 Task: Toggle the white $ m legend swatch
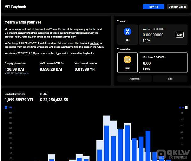186,108
